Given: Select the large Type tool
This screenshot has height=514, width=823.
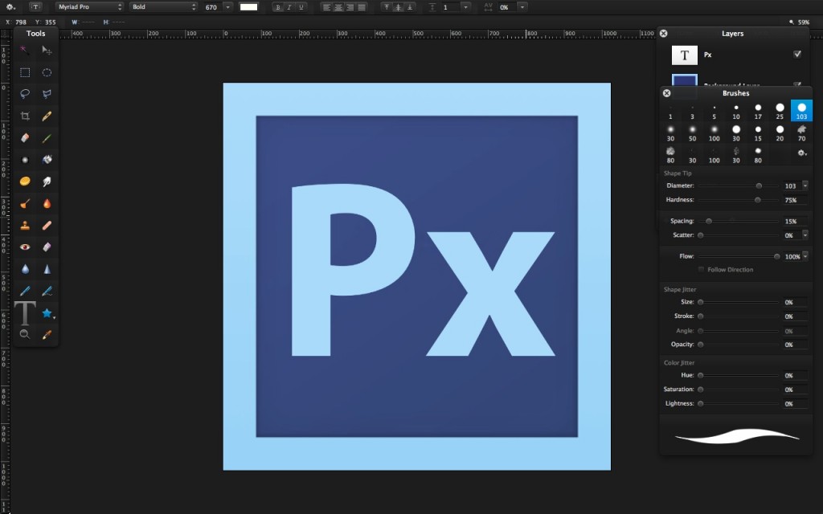Looking at the screenshot, I should tap(25, 313).
